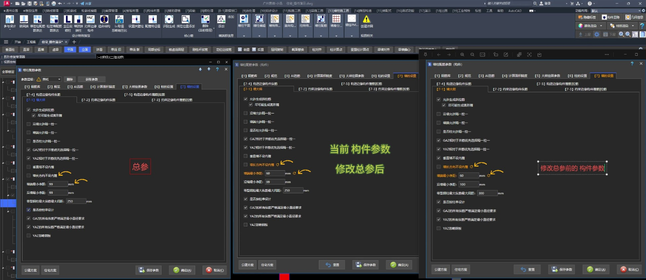Click 保存参数 button in left dialog

pyautogui.click(x=149, y=270)
